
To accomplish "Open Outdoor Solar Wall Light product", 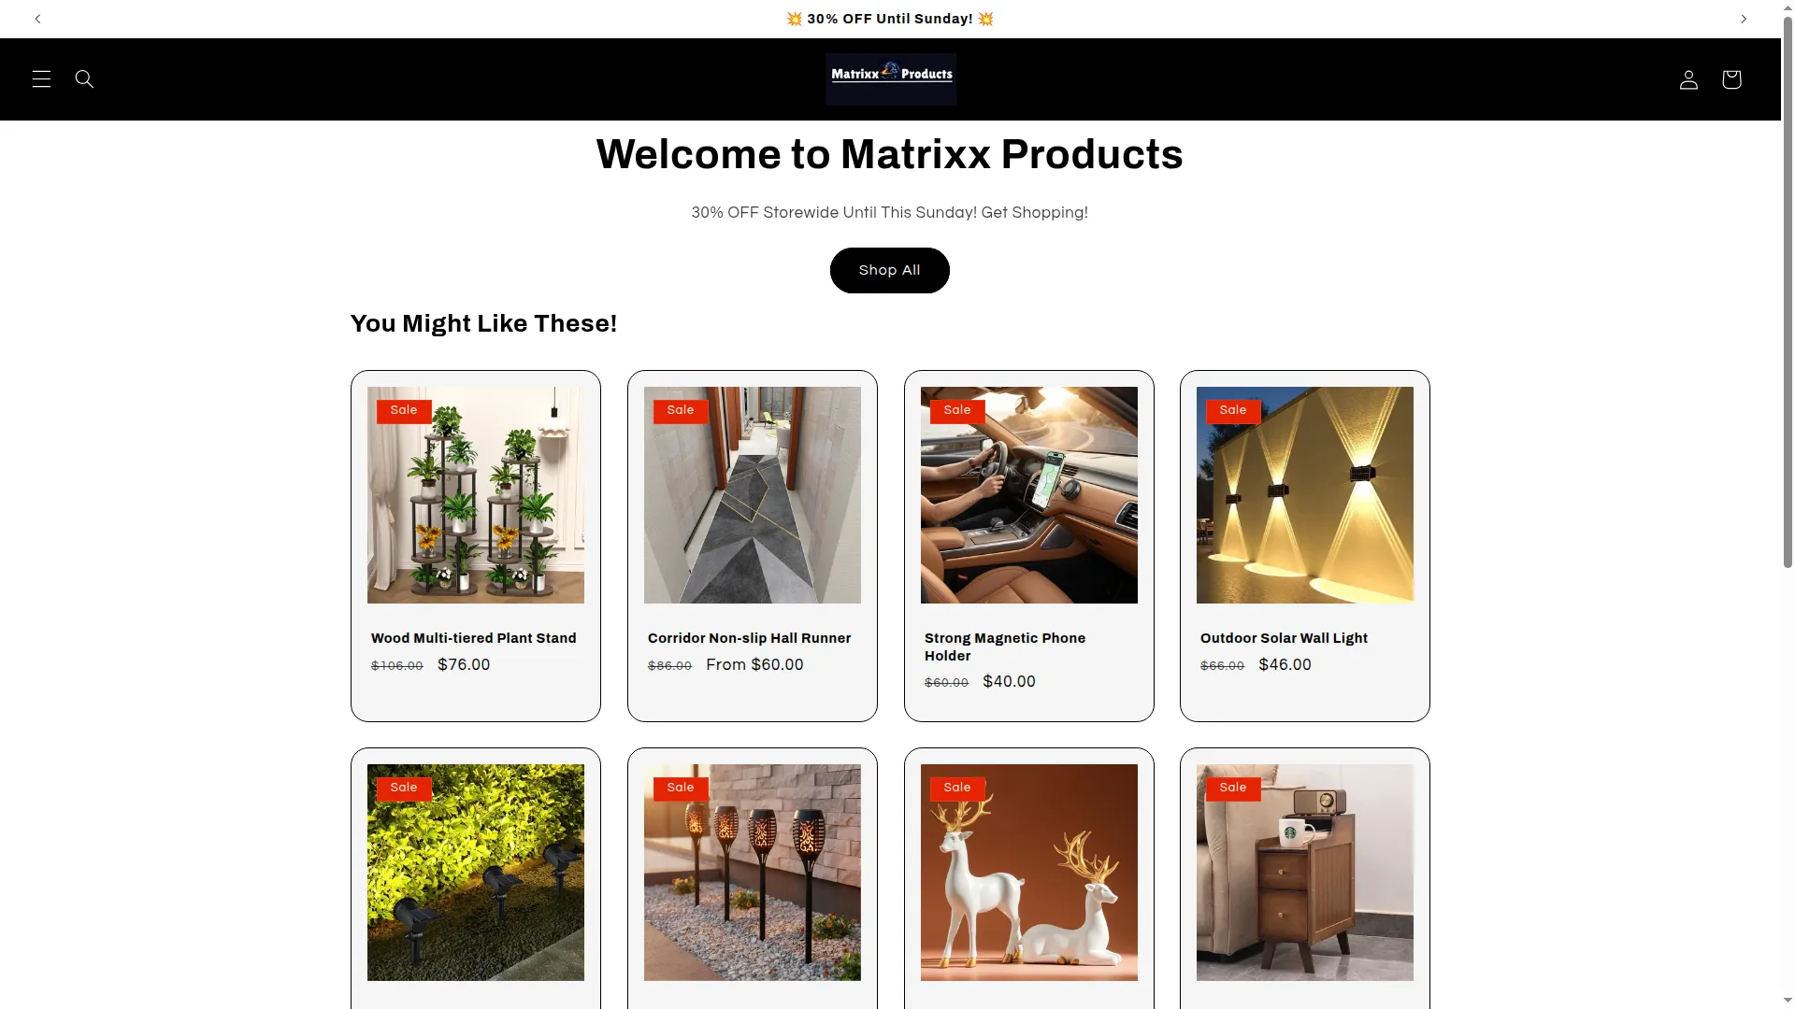I will [1284, 638].
